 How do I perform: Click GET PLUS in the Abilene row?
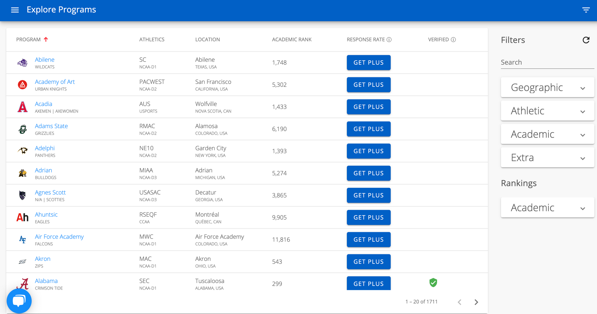pyautogui.click(x=369, y=63)
